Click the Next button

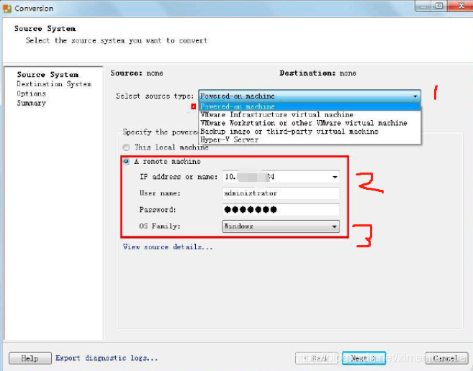pos(364,358)
